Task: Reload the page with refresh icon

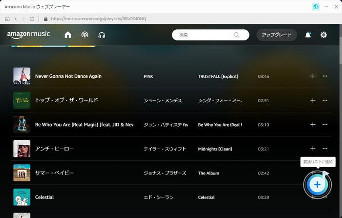Action: pyautogui.click(x=32, y=19)
